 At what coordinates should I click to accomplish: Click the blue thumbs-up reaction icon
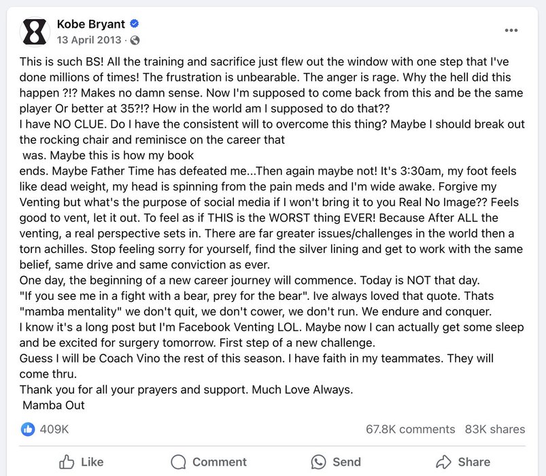coord(28,429)
